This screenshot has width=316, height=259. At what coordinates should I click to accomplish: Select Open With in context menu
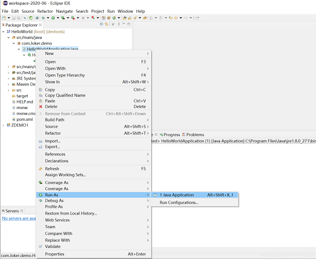(x=94, y=68)
